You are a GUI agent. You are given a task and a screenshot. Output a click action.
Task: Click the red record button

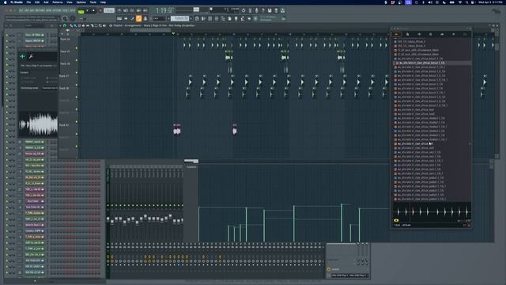[100, 10]
